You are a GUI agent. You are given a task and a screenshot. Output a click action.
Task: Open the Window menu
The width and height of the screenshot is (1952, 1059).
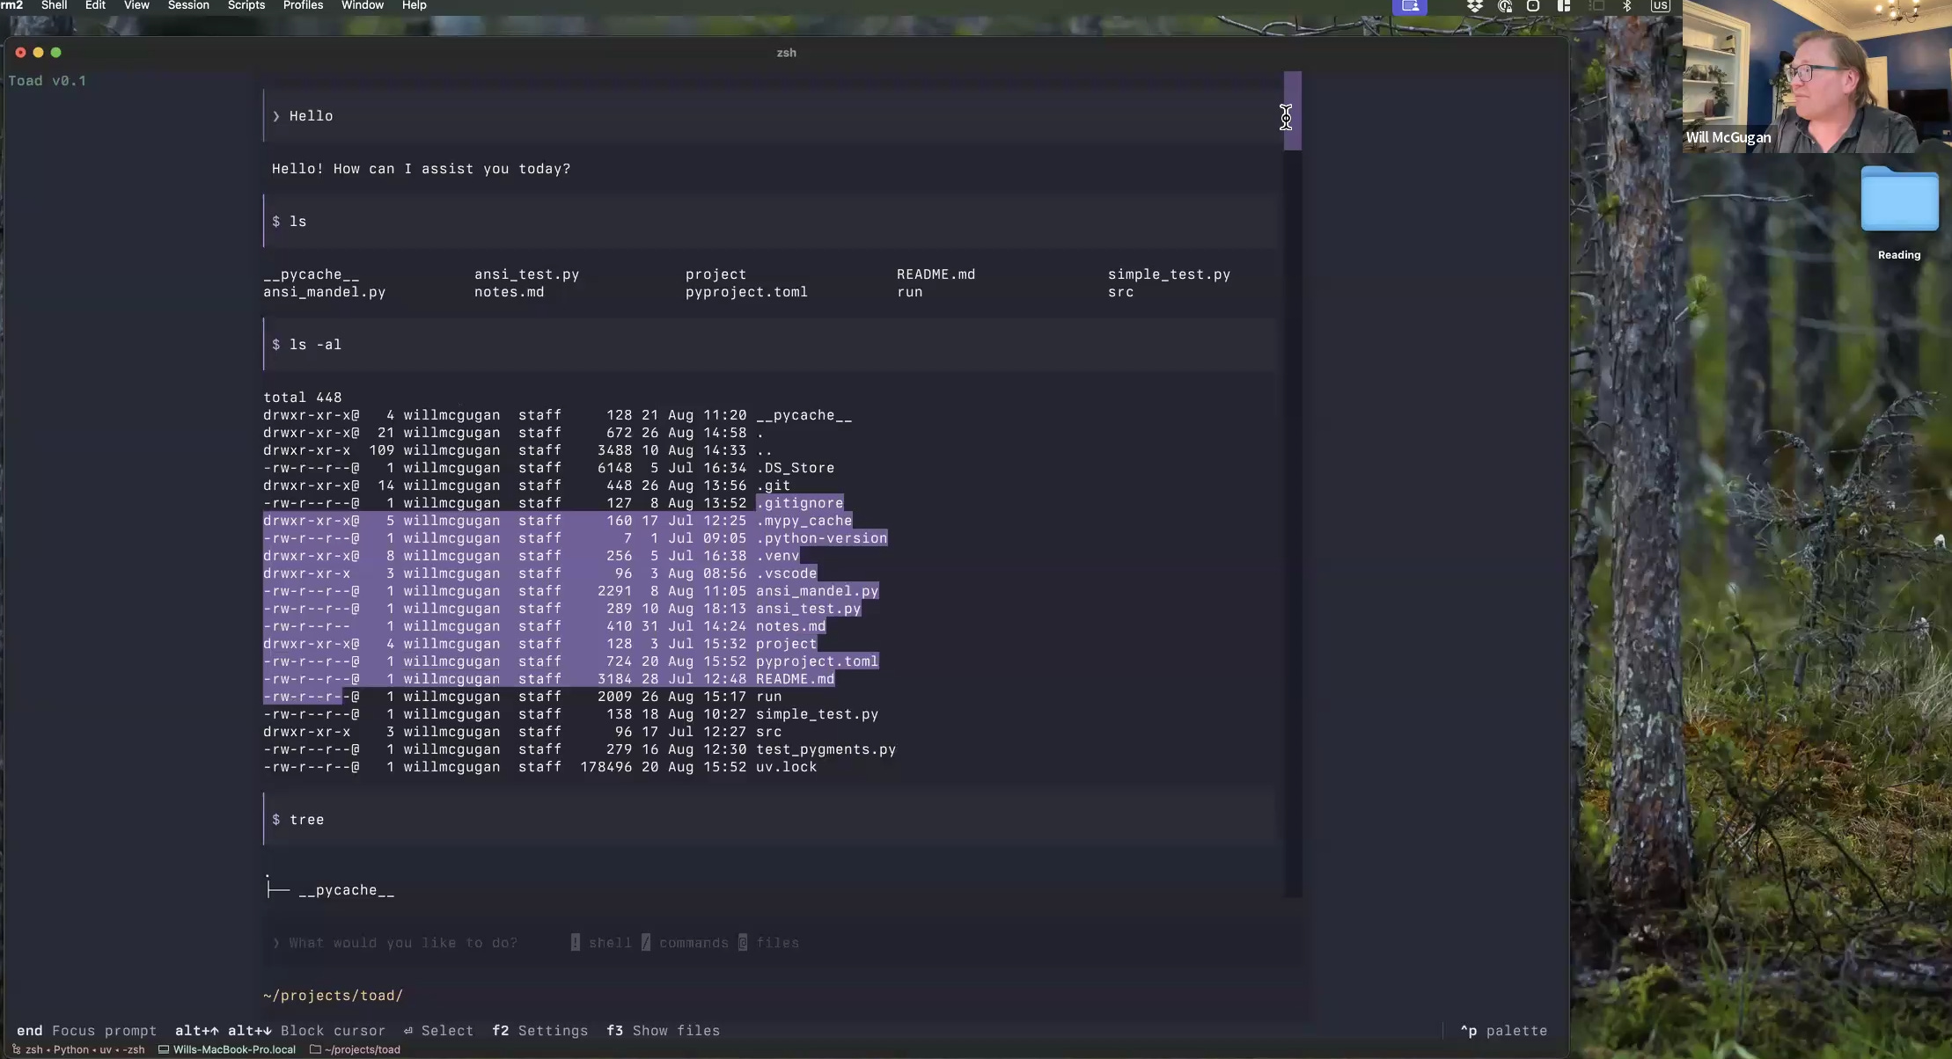pyautogui.click(x=363, y=5)
